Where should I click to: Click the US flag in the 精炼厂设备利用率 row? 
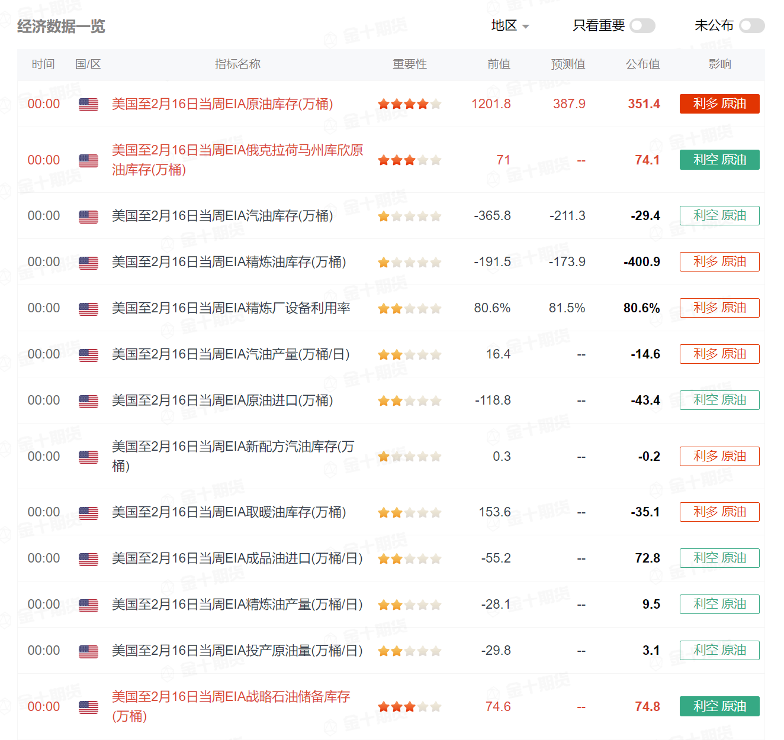pos(88,309)
